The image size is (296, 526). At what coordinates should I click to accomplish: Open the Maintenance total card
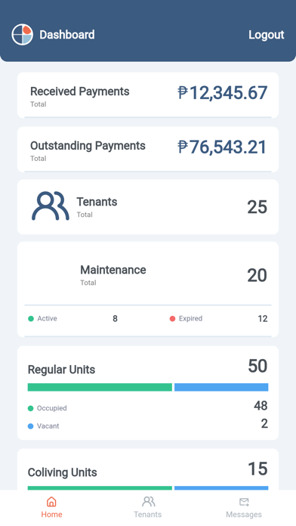click(148, 289)
